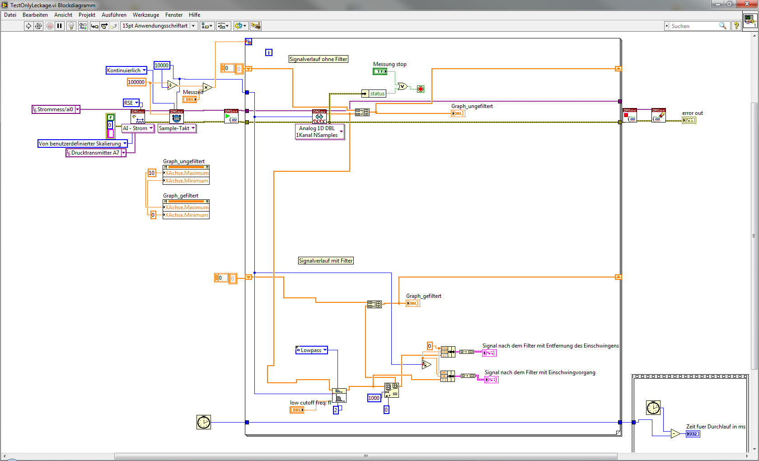Screen dimensions: 759x461
Task: Select the DAQmx Start Task node
Action: pos(231,116)
